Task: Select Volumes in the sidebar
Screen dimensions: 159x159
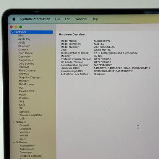Action: tap(25, 132)
